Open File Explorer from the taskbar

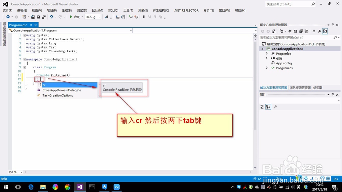[x=43, y=187]
